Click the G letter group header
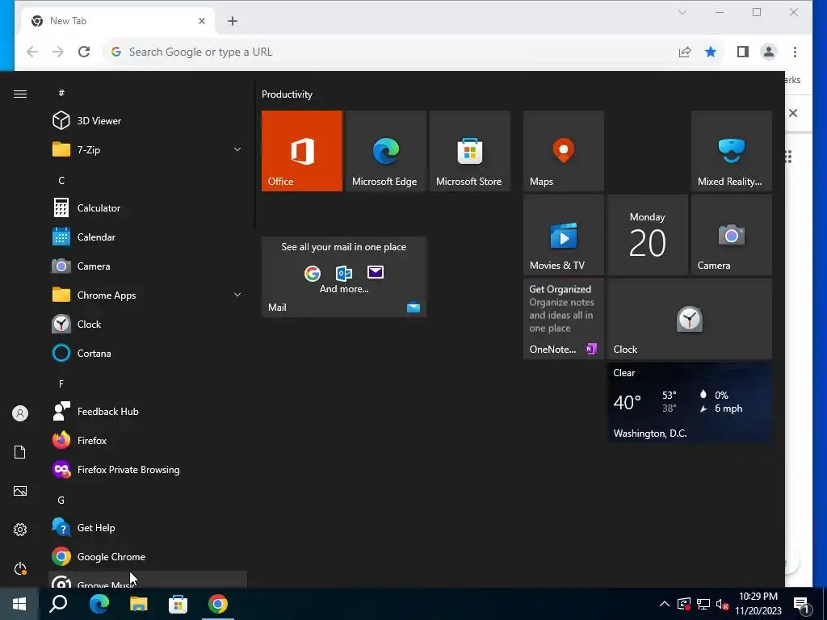827x620 pixels. [61, 500]
